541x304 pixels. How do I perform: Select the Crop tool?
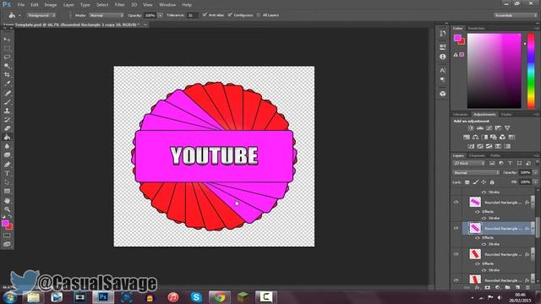pyautogui.click(x=7, y=75)
